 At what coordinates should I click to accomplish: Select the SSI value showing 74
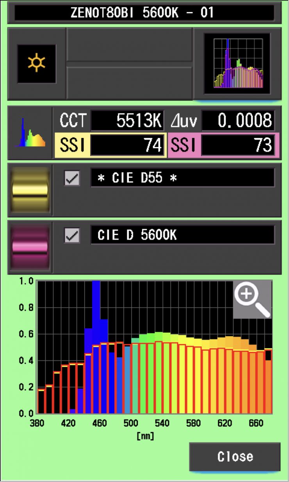pyautogui.click(x=127, y=145)
